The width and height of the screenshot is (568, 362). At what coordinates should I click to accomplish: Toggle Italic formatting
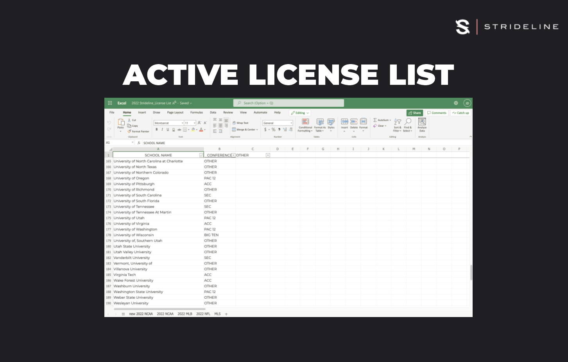(x=162, y=129)
